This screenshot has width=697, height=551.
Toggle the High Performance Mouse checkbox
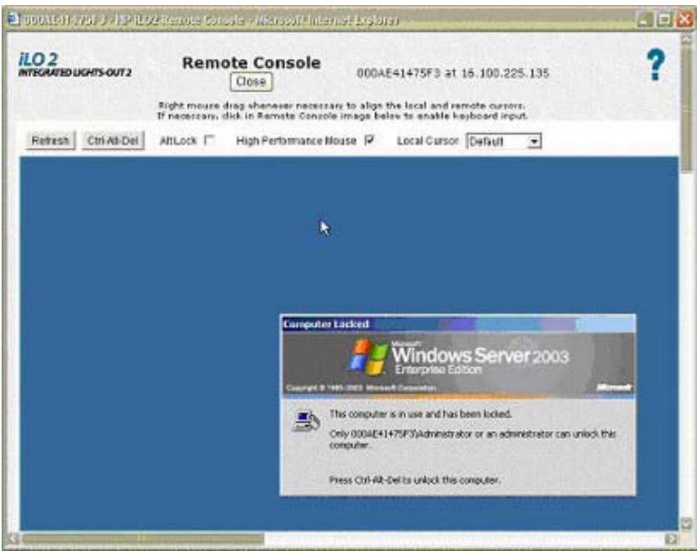pos(369,140)
